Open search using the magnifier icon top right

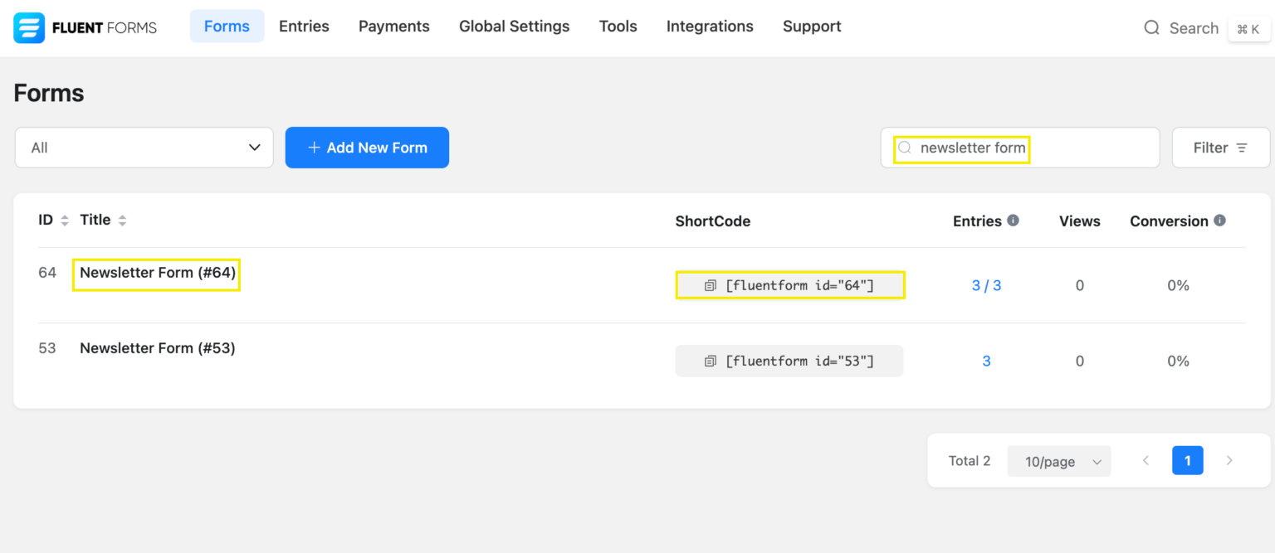[1152, 27]
